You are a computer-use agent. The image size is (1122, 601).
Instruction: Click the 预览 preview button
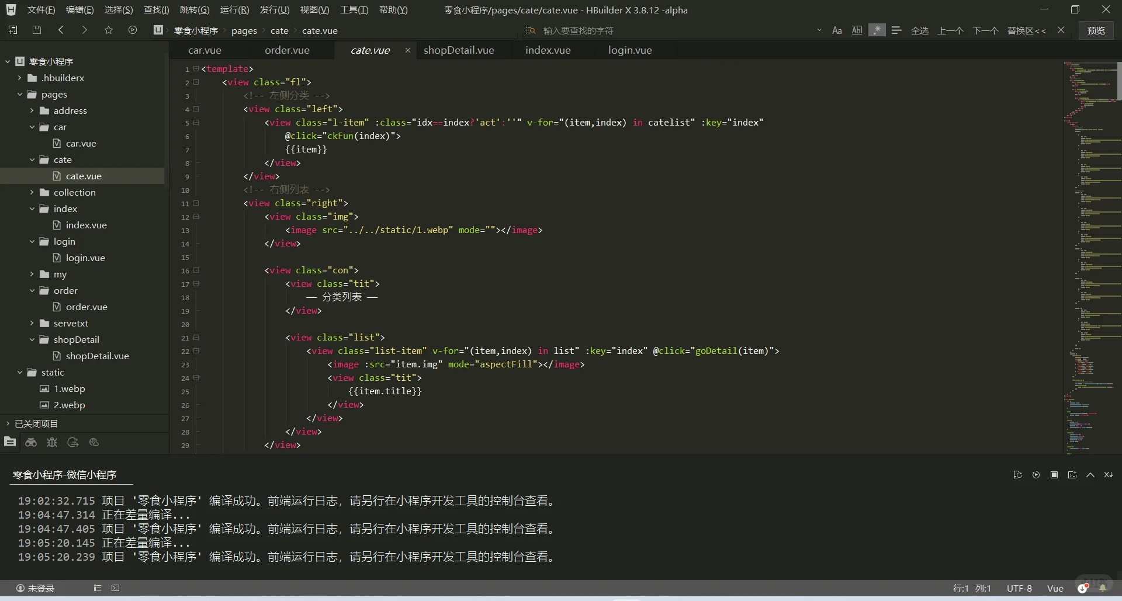[1096, 30]
